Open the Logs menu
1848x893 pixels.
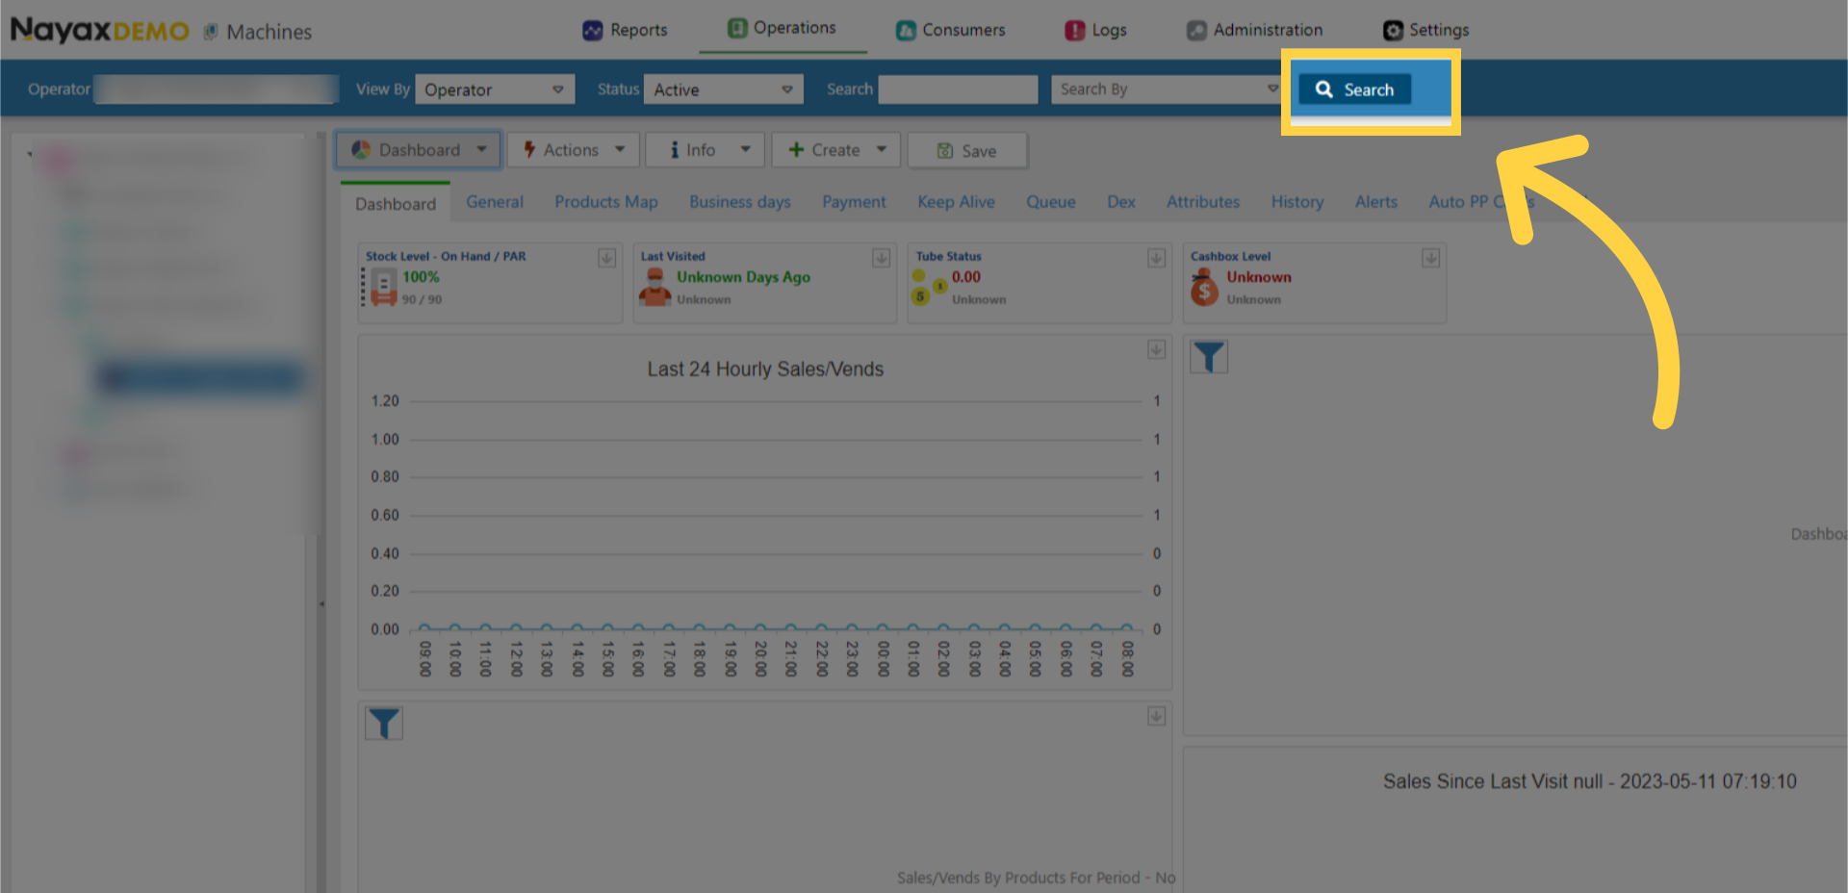pos(1095,30)
